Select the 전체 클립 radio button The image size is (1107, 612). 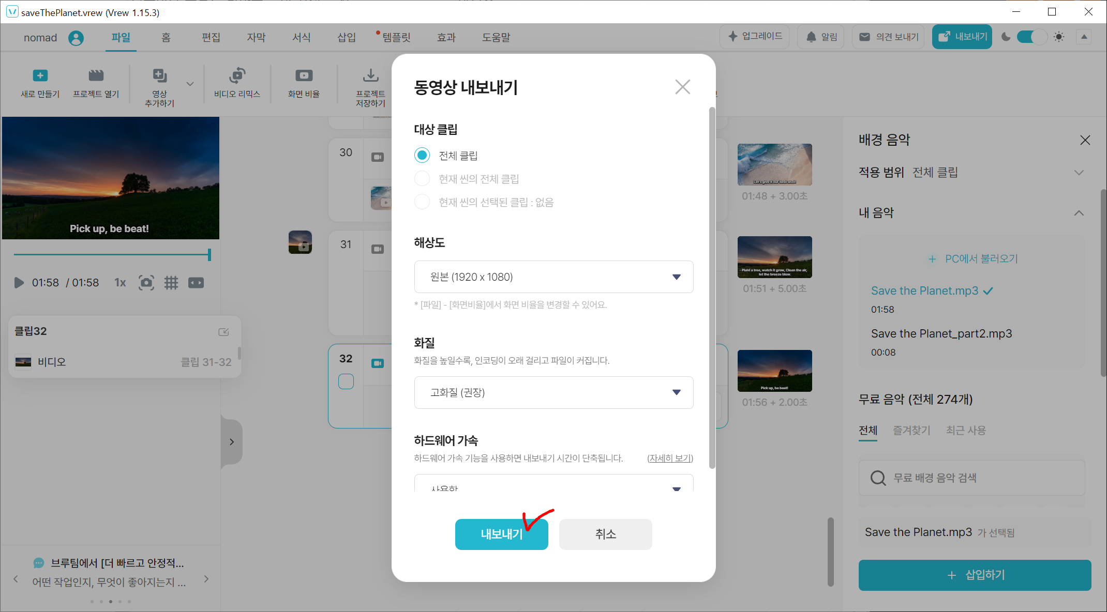point(422,155)
